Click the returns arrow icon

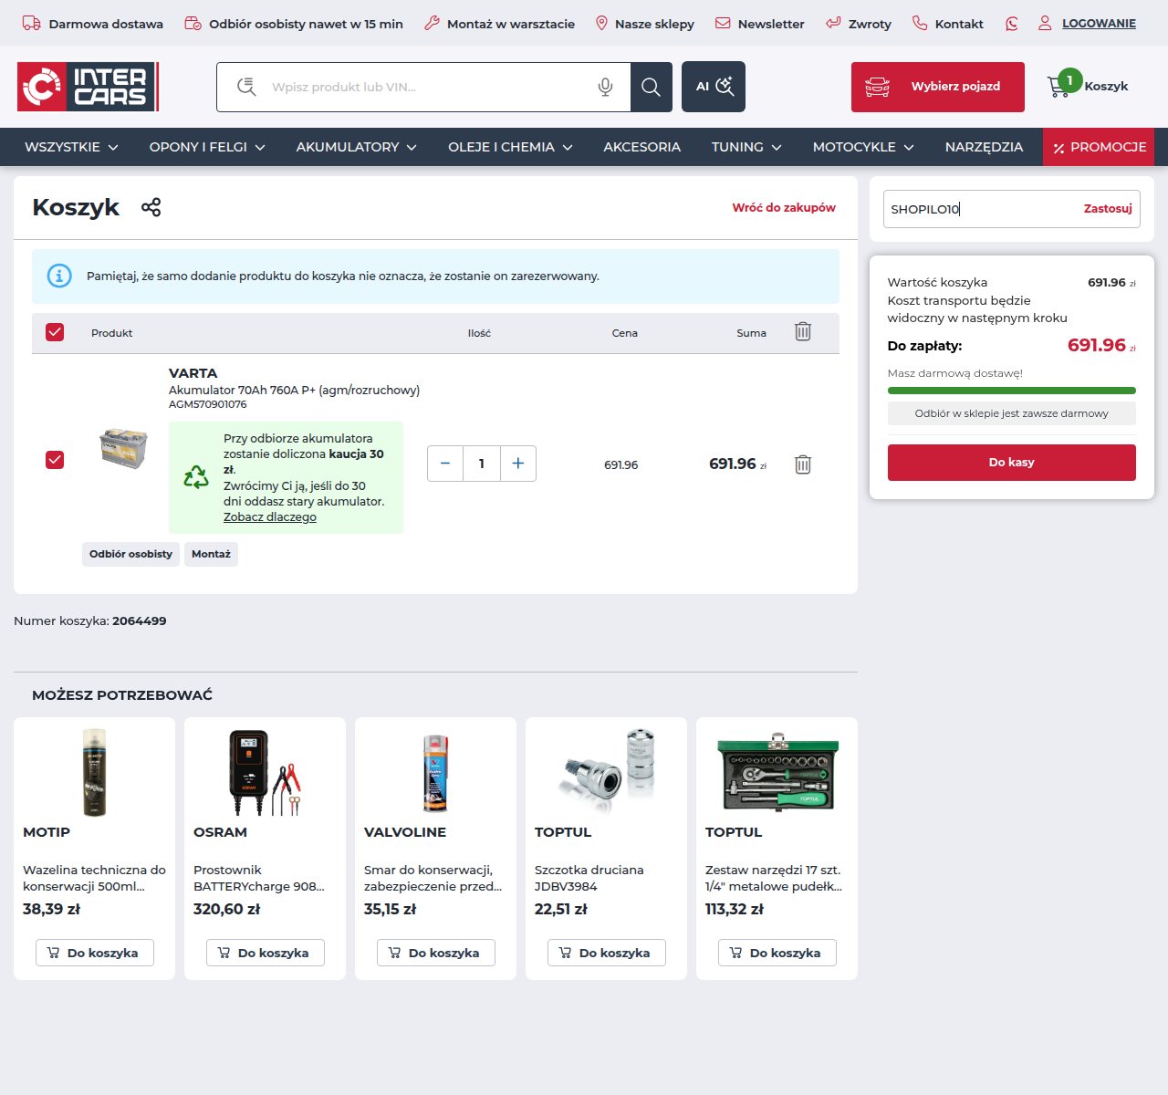click(833, 23)
